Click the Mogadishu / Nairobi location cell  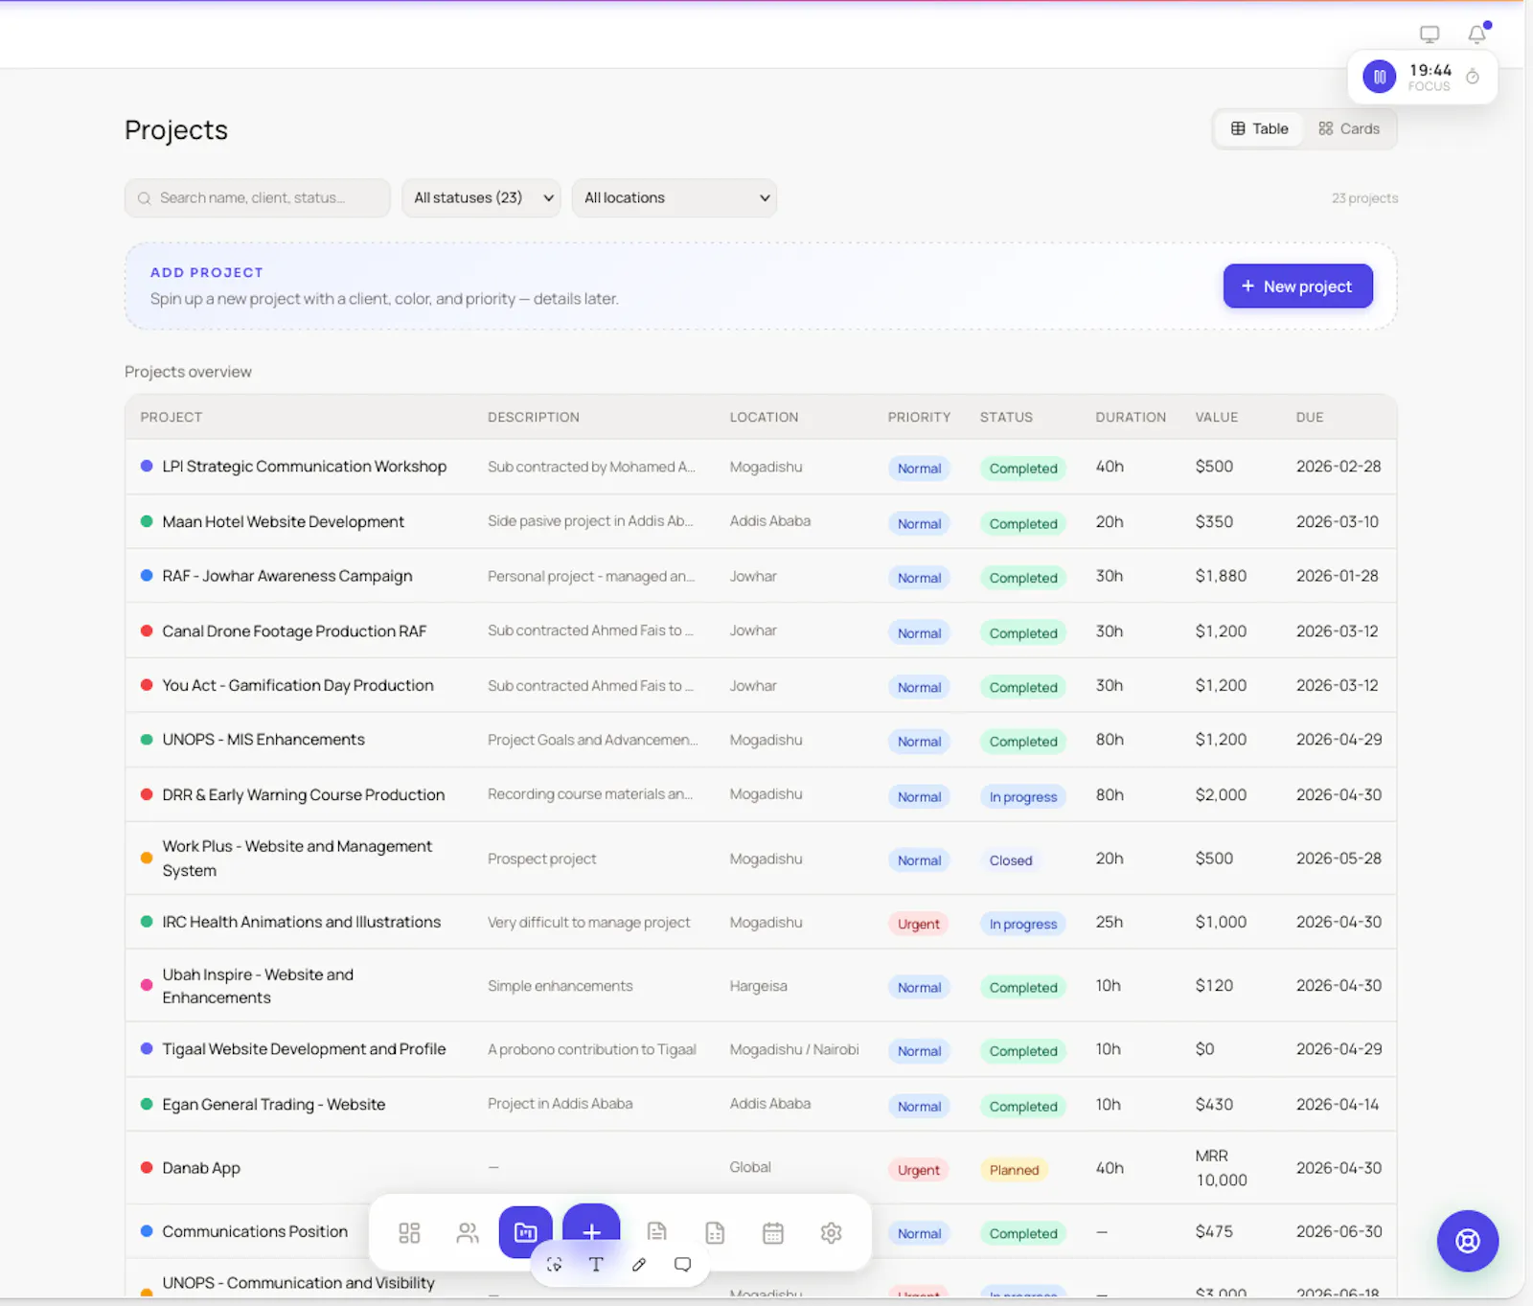[793, 1049]
